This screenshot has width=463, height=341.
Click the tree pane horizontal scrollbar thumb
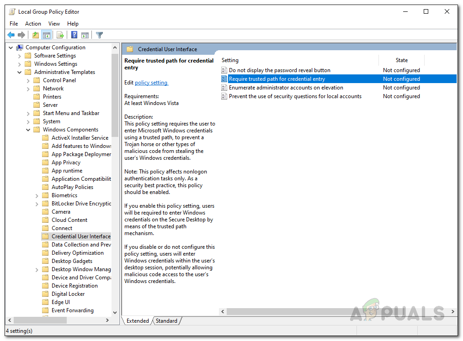[40, 320]
